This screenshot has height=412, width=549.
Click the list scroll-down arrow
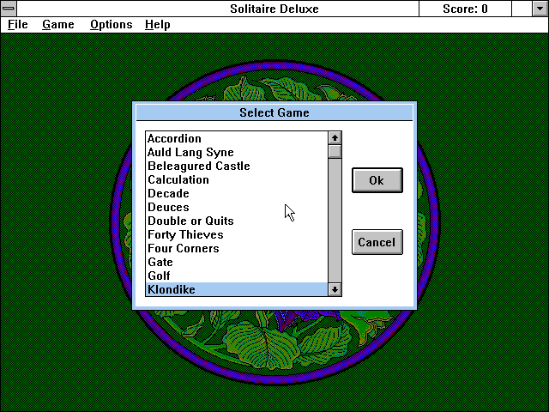coord(335,290)
